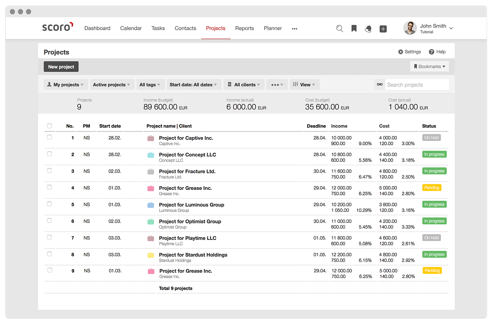Check the box for project No. 8
491x323 pixels.
[49, 254]
